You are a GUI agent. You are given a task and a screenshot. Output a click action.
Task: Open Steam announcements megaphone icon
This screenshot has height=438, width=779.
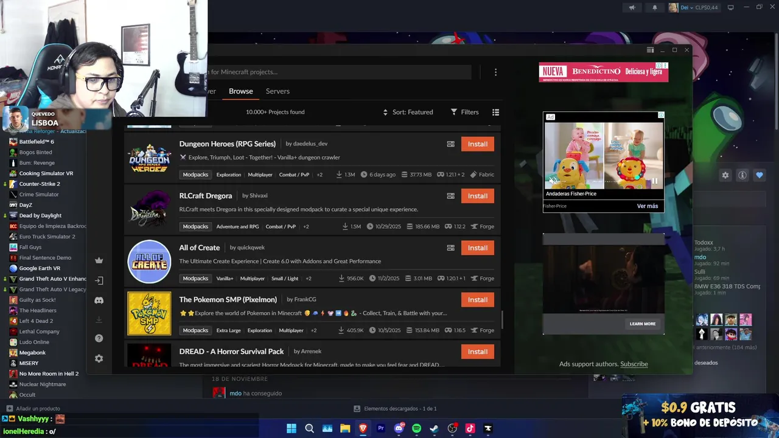tap(632, 7)
